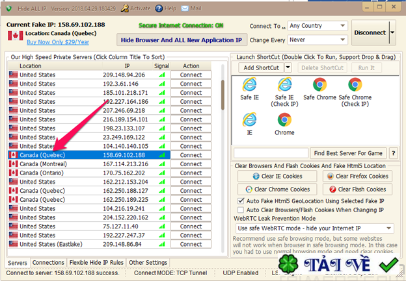406x281 pixels.
Task: Click signal bars for 167.114.213.216
Action: (x=162, y=164)
